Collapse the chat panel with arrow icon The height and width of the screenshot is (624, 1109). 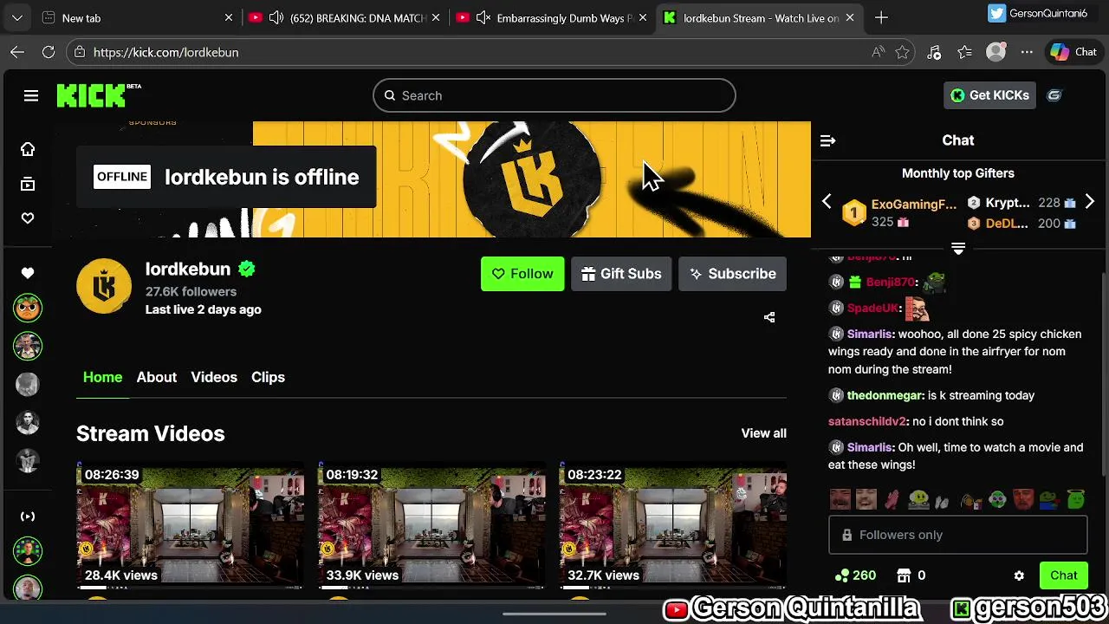point(827,140)
